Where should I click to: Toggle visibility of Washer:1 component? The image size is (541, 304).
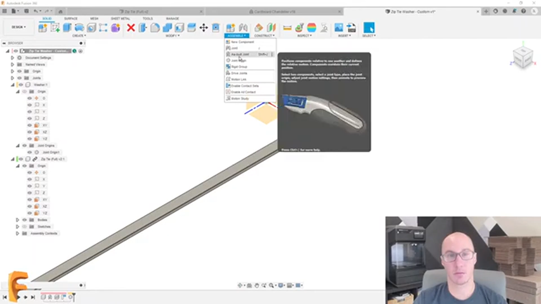[21, 84]
